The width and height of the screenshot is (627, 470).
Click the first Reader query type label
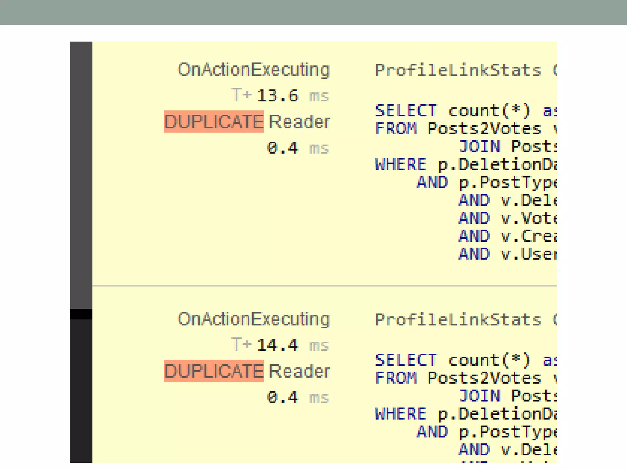[299, 121]
